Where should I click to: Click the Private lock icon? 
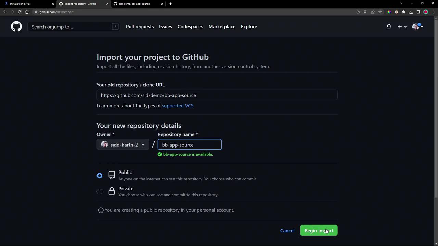tap(112, 191)
